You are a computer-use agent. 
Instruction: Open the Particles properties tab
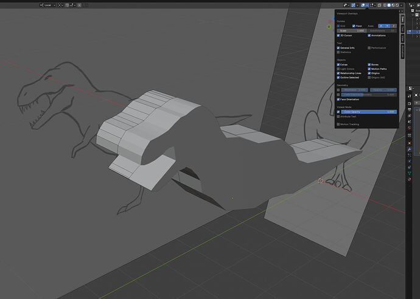(x=409, y=156)
